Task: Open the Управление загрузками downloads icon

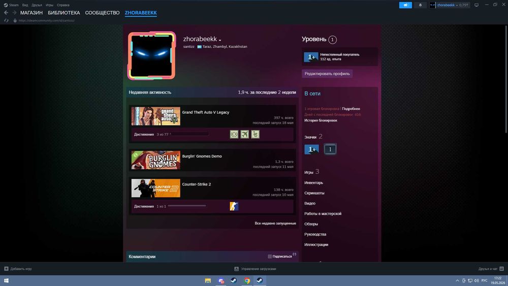Action: coord(237,269)
